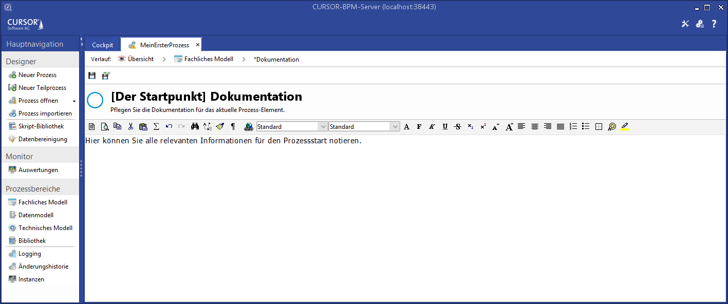
Task: Click the binoculars find icon
Action: [x=195, y=126]
